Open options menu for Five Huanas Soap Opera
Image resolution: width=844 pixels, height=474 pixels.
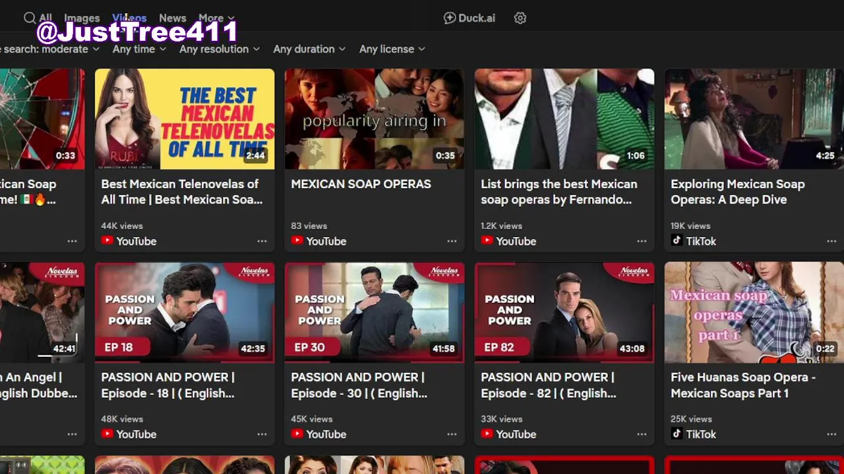pos(831,434)
